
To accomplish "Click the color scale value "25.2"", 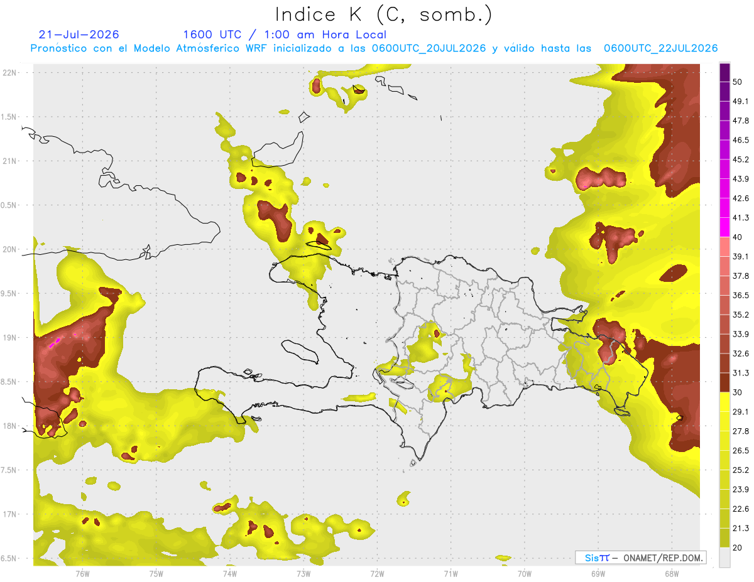I will coord(741,470).
